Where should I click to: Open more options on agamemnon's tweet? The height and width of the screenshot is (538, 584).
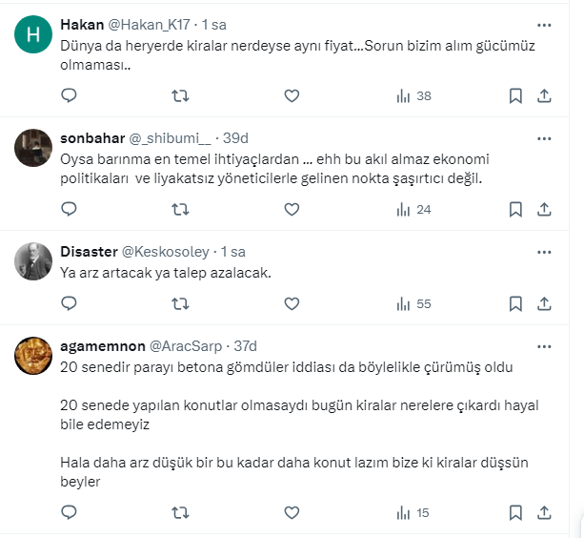544,345
